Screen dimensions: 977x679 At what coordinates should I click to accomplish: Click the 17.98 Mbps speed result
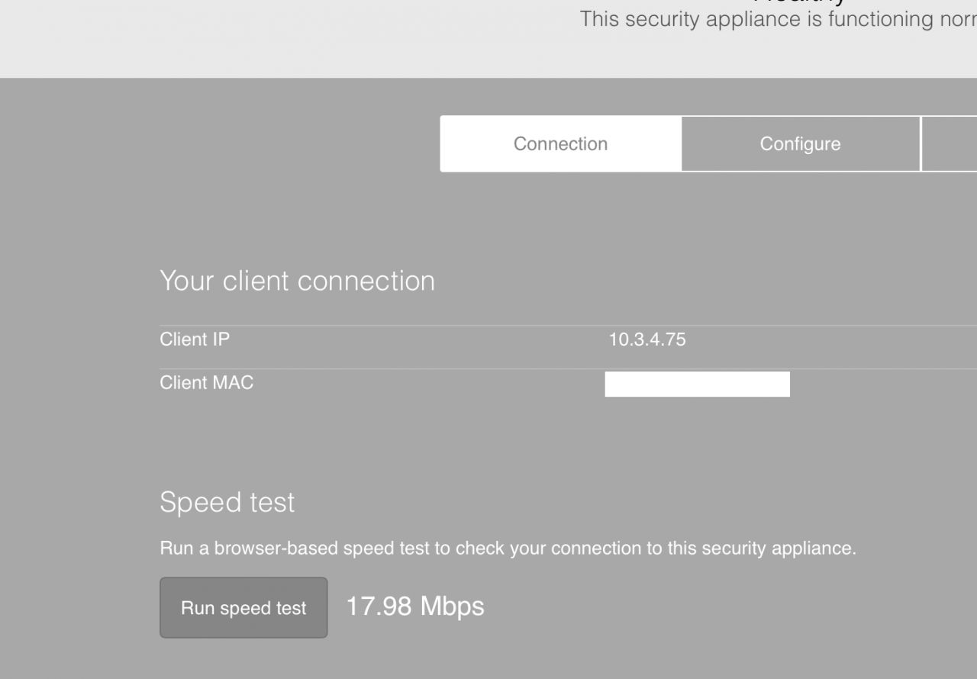pos(414,607)
